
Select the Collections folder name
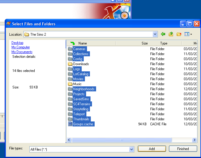(81, 54)
